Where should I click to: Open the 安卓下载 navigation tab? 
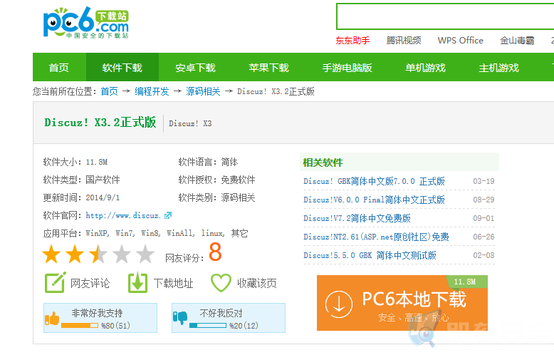point(195,67)
